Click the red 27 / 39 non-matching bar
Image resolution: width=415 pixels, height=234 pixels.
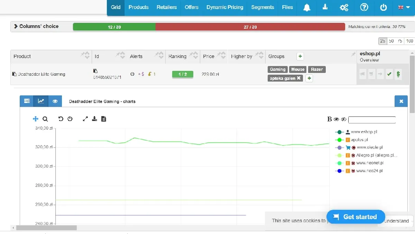(x=250, y=27)
